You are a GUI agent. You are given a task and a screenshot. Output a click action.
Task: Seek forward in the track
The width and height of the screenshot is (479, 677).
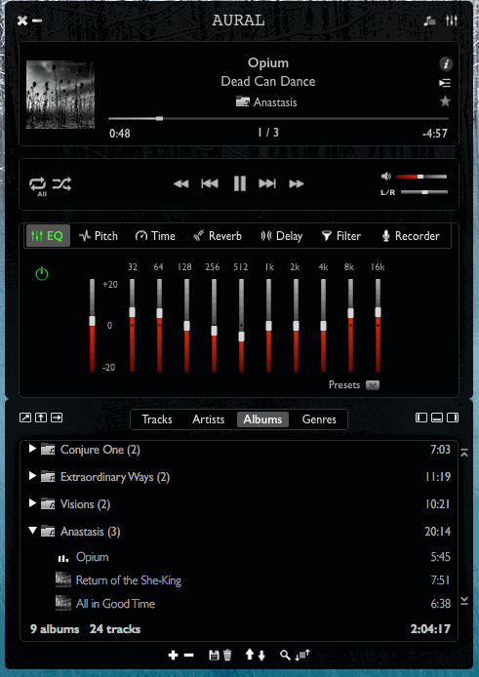(297, 184)
